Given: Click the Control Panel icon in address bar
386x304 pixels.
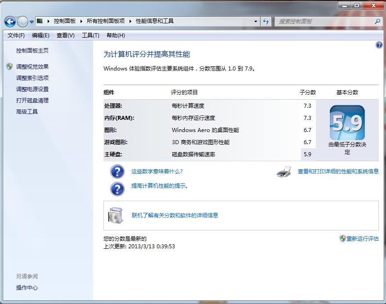Looking at the screenshot, I should coord(40,21).
